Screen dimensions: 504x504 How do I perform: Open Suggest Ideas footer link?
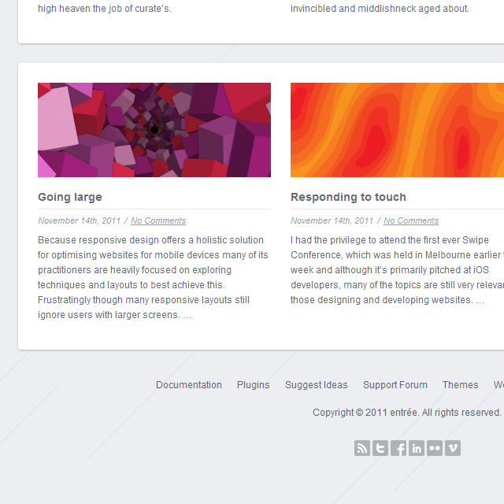317,385
